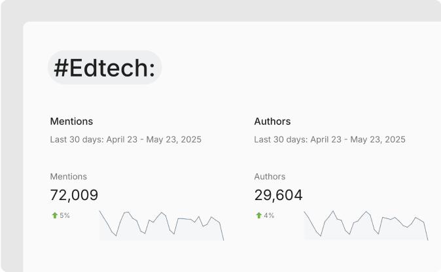Click the left start of Mentions sparkline
The image size is (441, 272).
[x=101, y=212]
